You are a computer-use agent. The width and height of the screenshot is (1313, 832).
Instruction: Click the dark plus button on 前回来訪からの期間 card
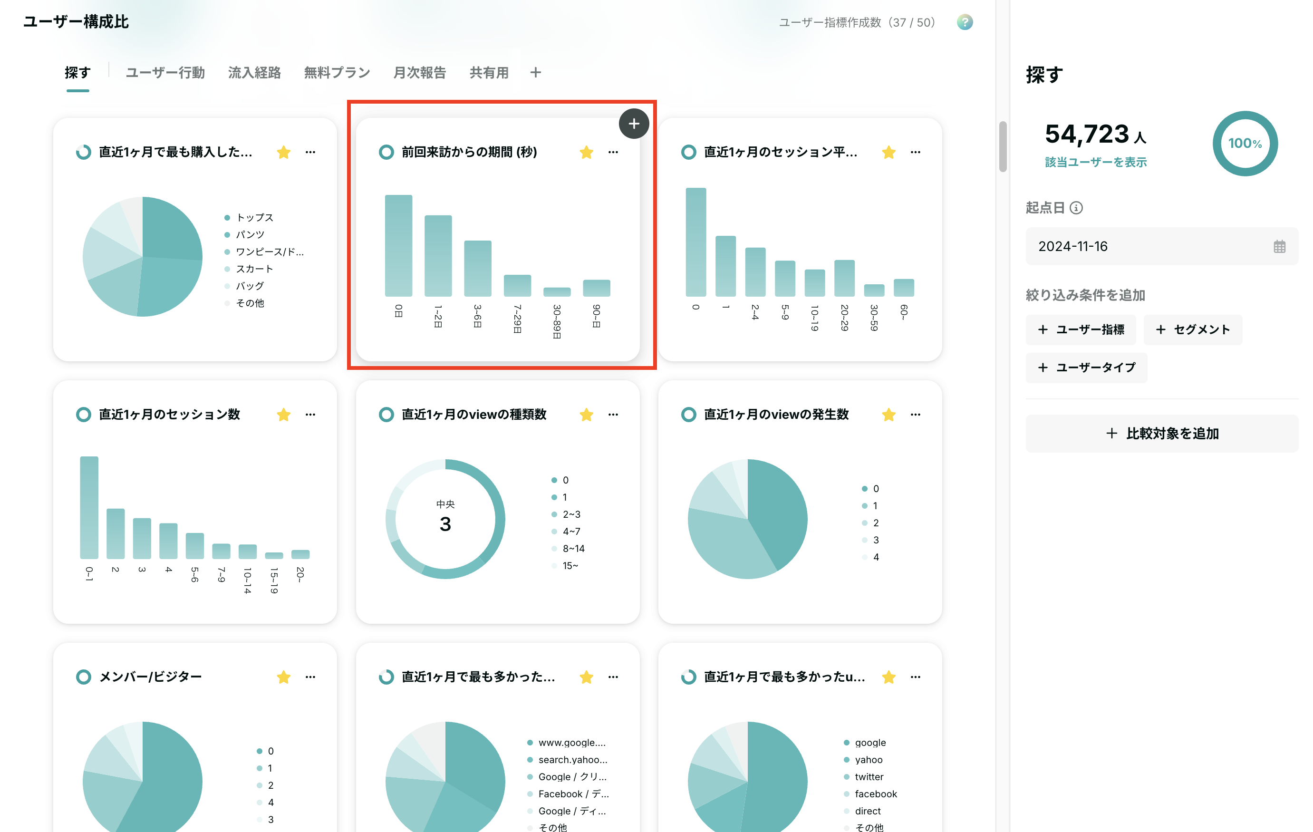click(634, 124)
